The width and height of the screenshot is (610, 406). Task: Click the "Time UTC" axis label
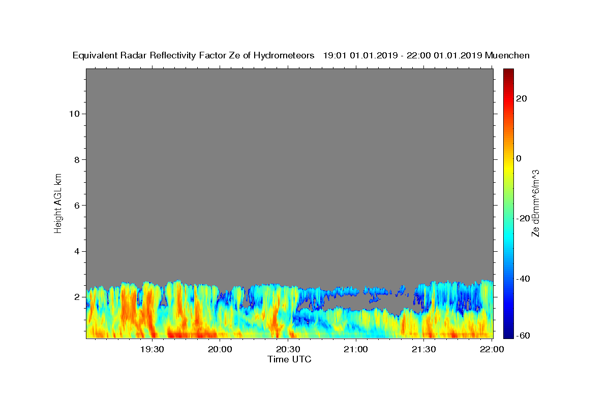289,359
